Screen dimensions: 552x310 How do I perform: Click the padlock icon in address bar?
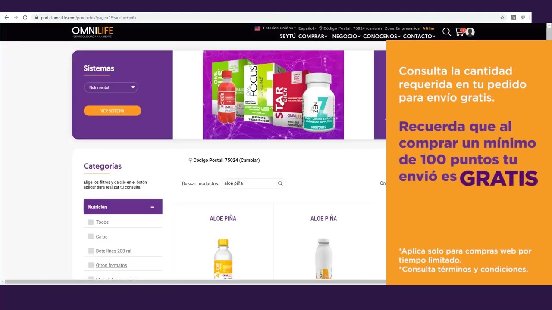tap(37, 18)
